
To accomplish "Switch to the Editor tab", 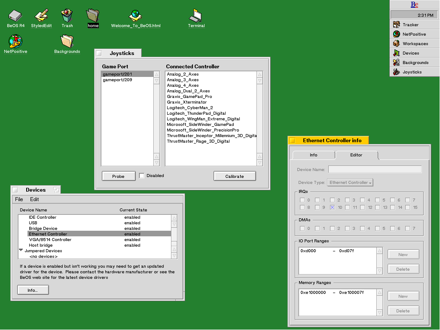I will click(x=356, y=155).
